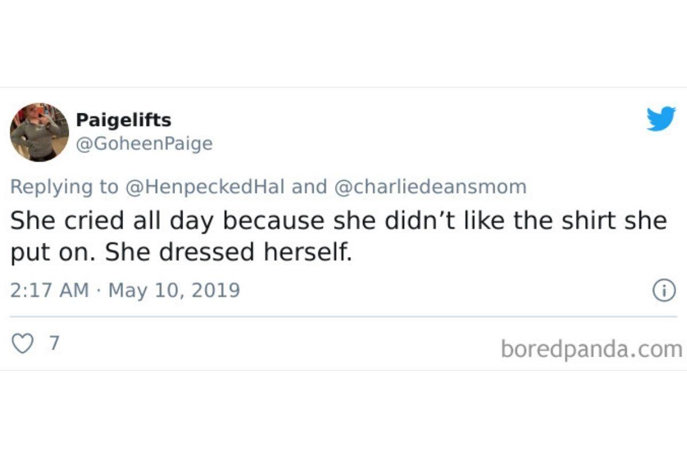The image size is (687, 458).
Task: Click the like count number 7
Action: click(x=54, y=343)
